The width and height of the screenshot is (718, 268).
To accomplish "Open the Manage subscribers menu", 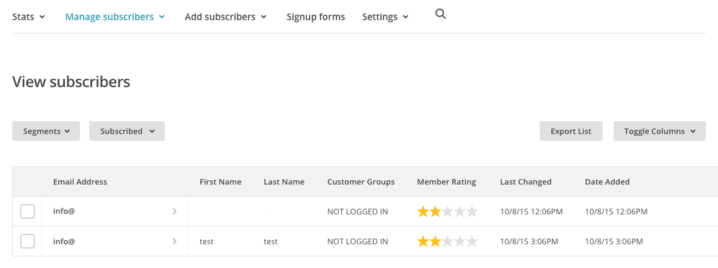I will pos(115,17).
